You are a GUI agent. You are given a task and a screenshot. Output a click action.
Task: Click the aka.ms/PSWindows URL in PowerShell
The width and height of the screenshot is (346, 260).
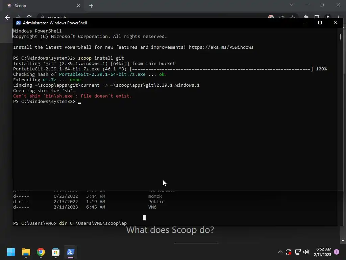click(x=221, y=47)
